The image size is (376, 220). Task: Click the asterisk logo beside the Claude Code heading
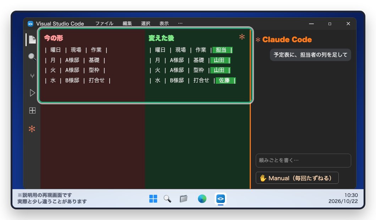point(258,40)
